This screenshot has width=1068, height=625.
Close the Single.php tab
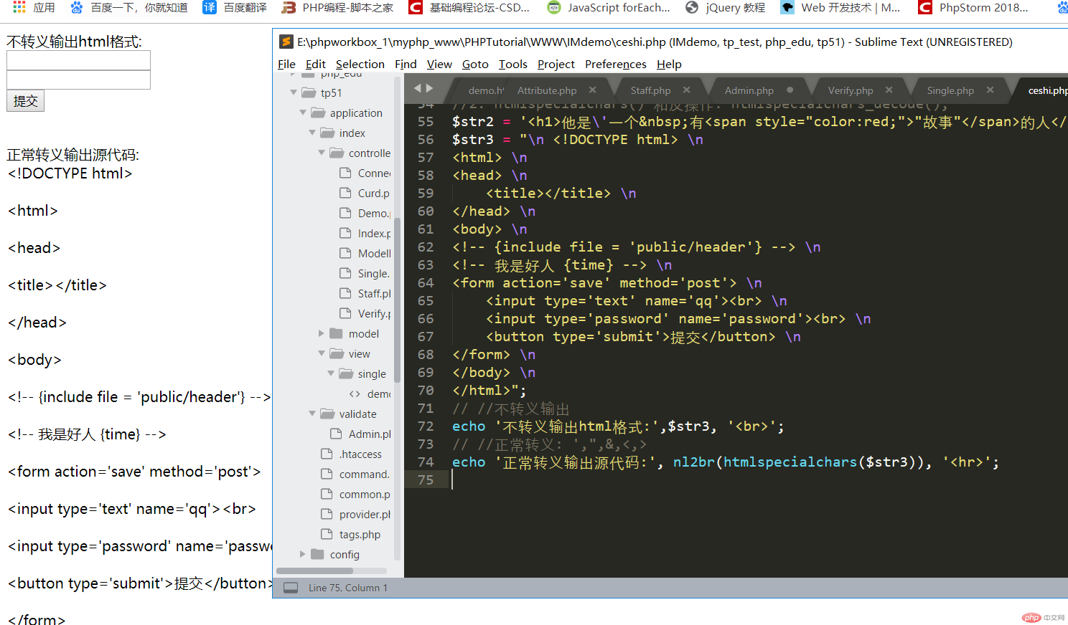point(990,90)
